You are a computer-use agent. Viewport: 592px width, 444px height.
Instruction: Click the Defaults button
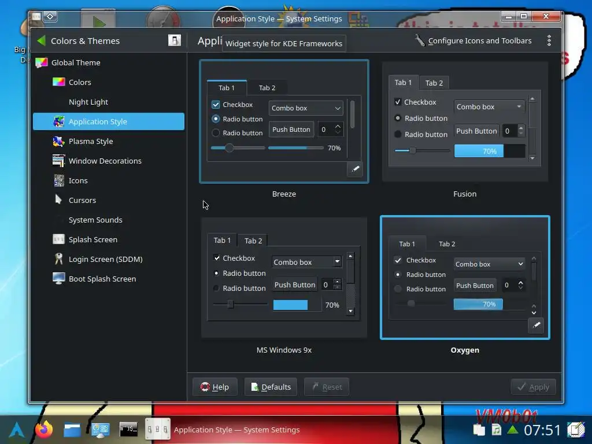click(x=271, y=387)
